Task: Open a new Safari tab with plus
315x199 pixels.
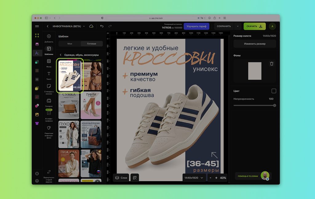Action: (x=220, y=18)
